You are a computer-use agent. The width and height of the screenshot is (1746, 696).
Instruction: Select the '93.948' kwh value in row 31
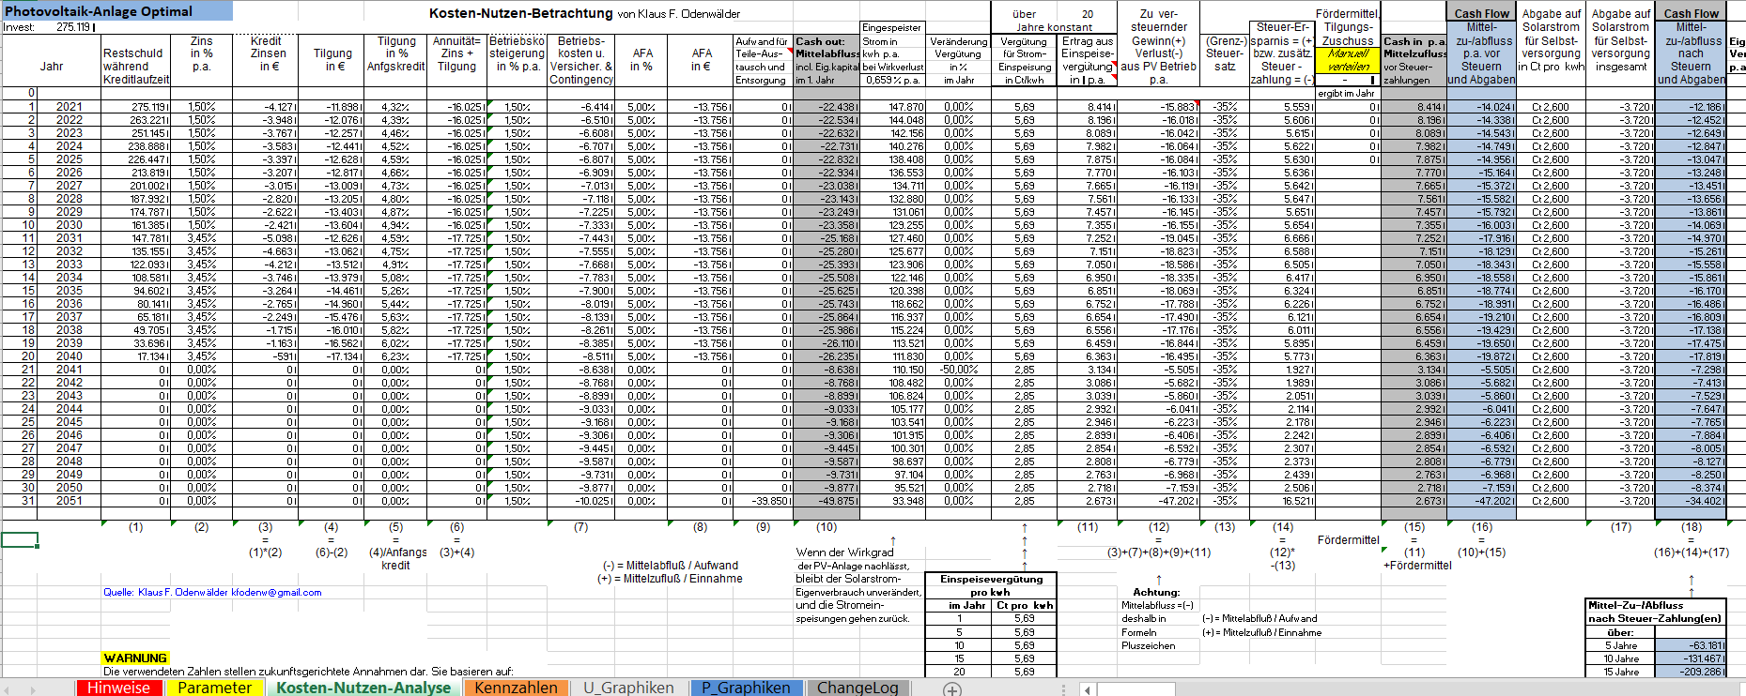point(892,501)
